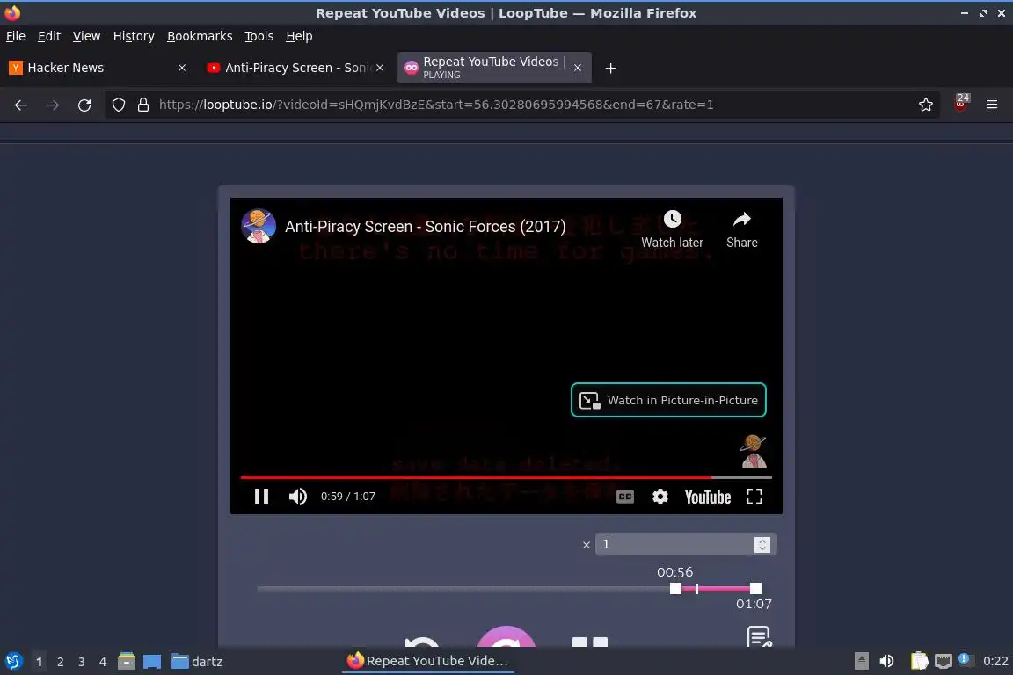Click the eject removable media tray icon
The height and width of the screenshot is (675, 1013).
point(861,661)
